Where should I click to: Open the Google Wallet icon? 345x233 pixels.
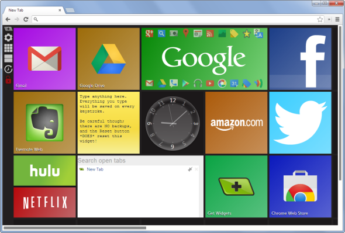[258, 84]
